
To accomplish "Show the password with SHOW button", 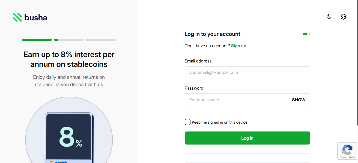I will (299, 100).
